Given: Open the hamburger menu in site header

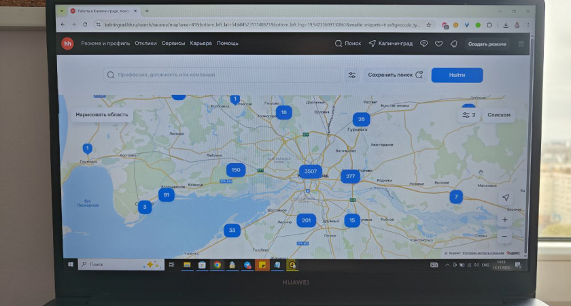Looking at the screenshot, I should tap(521, 44).
